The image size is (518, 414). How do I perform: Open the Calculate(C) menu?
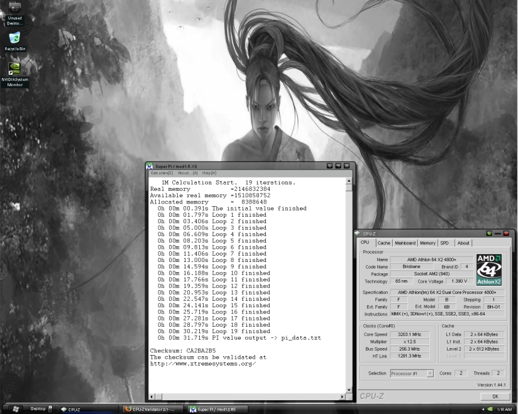(x=162, y=173)
